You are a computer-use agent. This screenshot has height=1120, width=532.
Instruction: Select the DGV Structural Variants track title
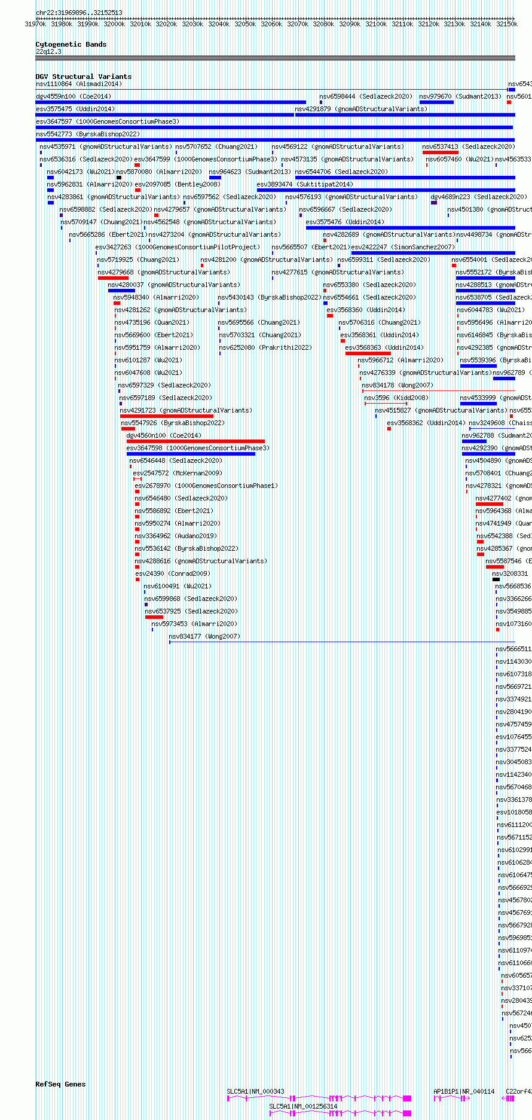click(x=84, y=77)
